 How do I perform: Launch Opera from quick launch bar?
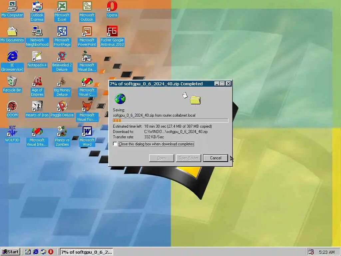click(51, 252)
